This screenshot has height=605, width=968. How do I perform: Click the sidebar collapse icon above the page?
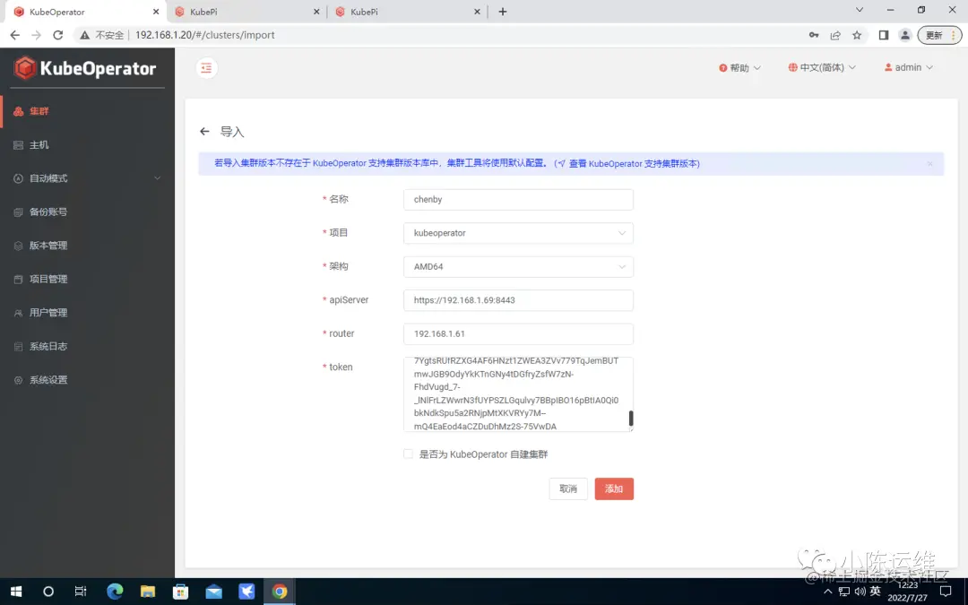point(206,67)
